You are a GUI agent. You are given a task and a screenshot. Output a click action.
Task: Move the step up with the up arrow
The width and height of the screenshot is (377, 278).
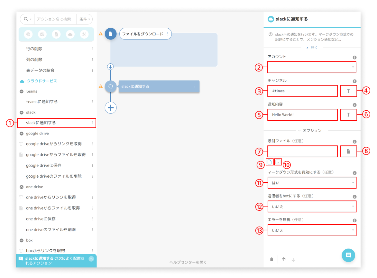pyautogui.click(x=284, y=259)
